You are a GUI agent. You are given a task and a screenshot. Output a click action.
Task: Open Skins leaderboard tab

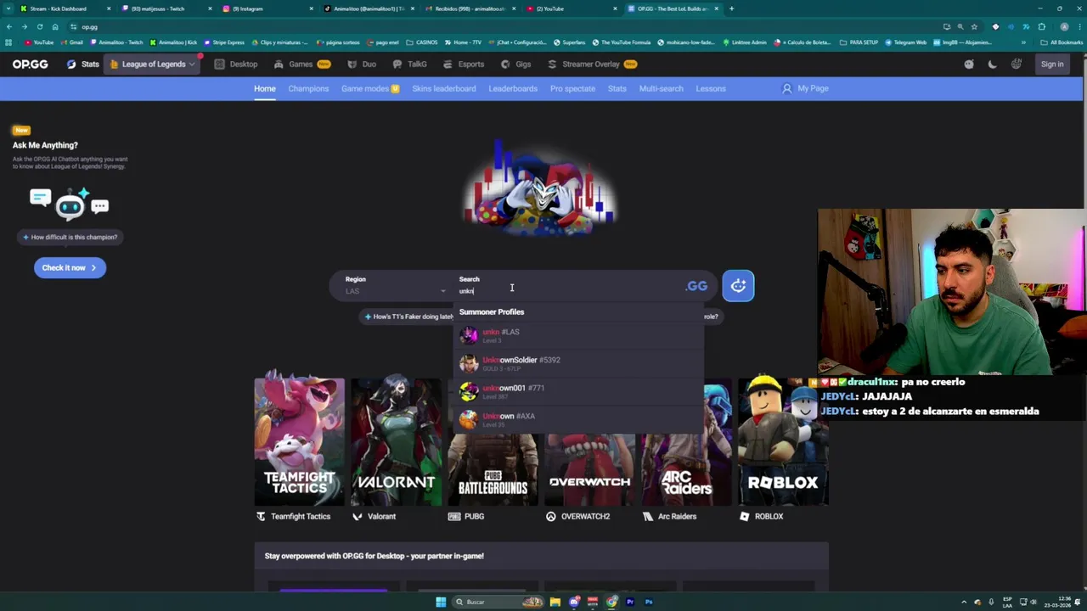tap(444, 88)
